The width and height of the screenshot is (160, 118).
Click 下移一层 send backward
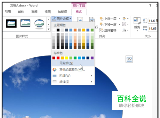pos(108,25)
